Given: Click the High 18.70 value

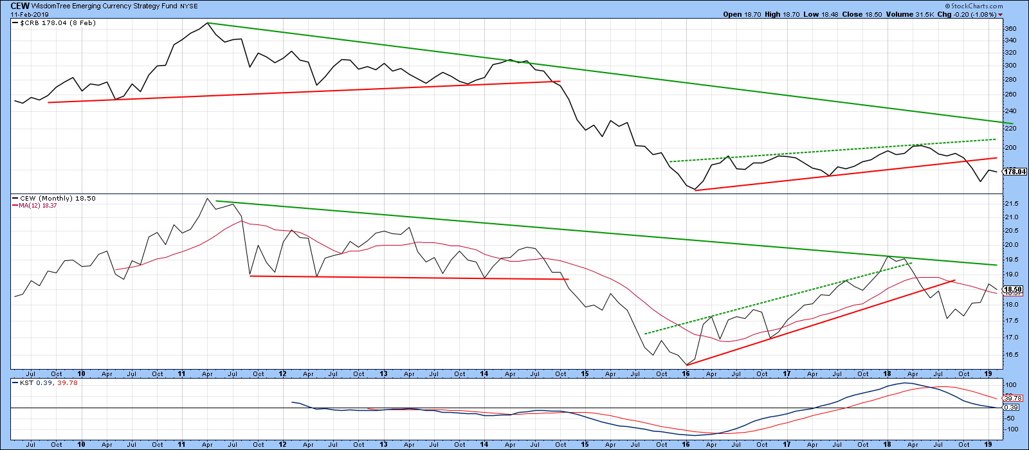Looking at the screenshot, I should (781, 14).
